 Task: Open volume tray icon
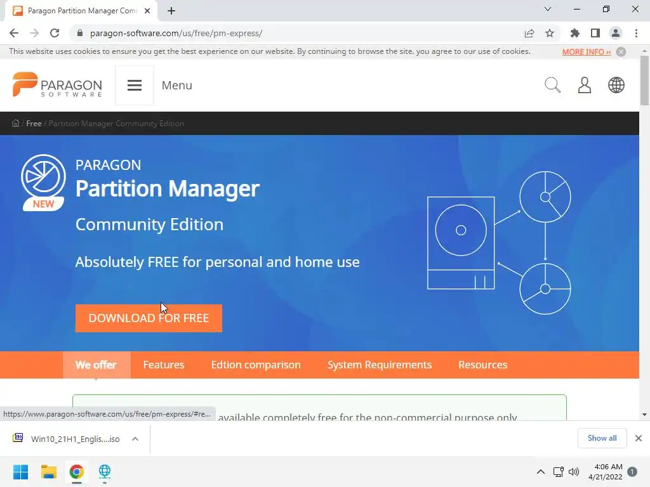click(x=574, y=472)
